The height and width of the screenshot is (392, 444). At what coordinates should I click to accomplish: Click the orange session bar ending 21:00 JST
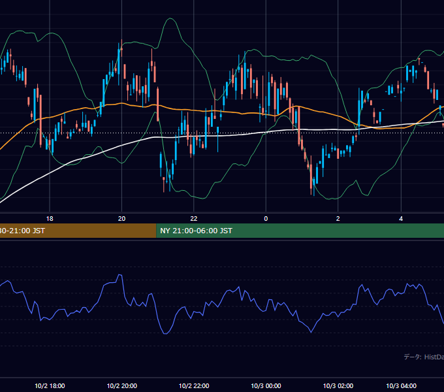pyautogui.click(x=78, y=231)
